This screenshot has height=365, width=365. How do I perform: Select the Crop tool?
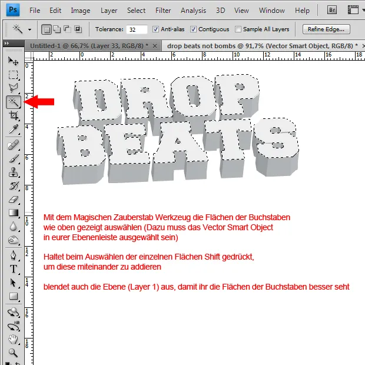[x=13, y=116]
